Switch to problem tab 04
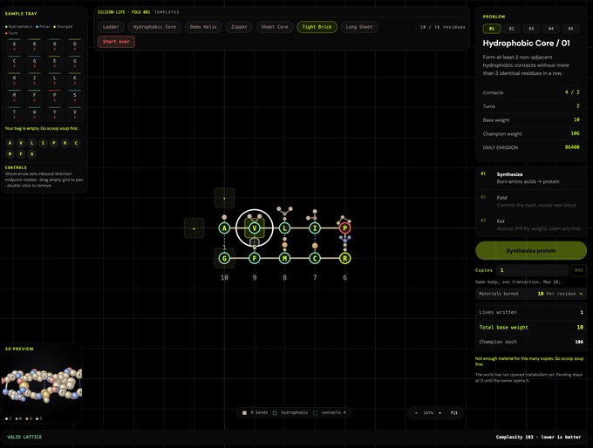The height and width of the screenshot is (448, 593). 550,29
